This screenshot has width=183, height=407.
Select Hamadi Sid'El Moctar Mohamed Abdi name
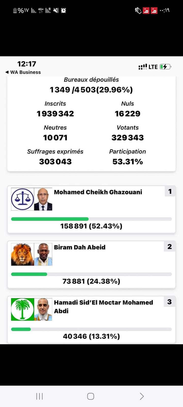[x=103, y=306]
